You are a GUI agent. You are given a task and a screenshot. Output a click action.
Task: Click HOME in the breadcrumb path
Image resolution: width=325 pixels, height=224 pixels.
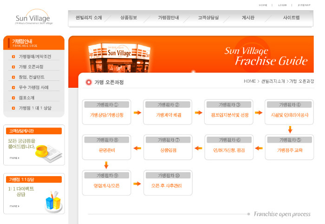(250, 81)
